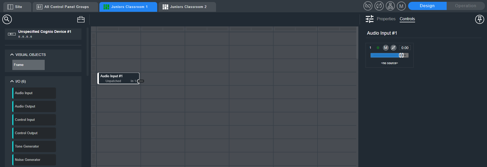
Task: Mute Audio Input #1 channel 1
Action: pyautogui.click(x=386, y=48)
